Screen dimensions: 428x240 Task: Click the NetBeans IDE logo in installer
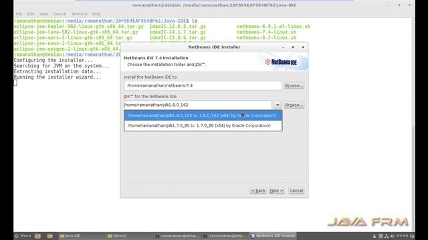click(281, 62)
